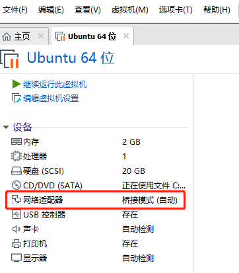Click the 设备 section heading
The image size is (239, 273).
tap(22, 127)
